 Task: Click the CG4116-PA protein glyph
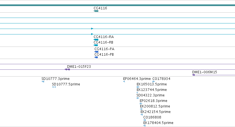(x=96, y=52)
